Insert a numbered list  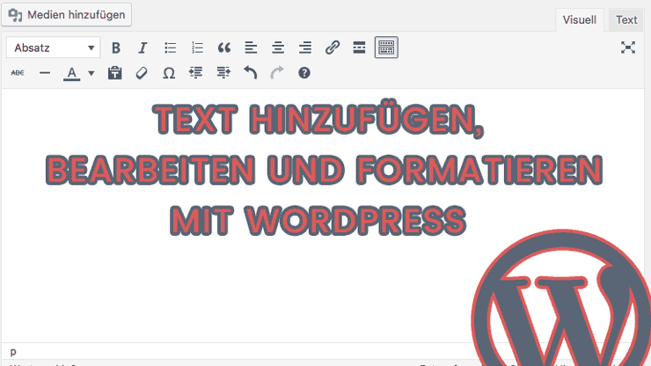(197, 48)
